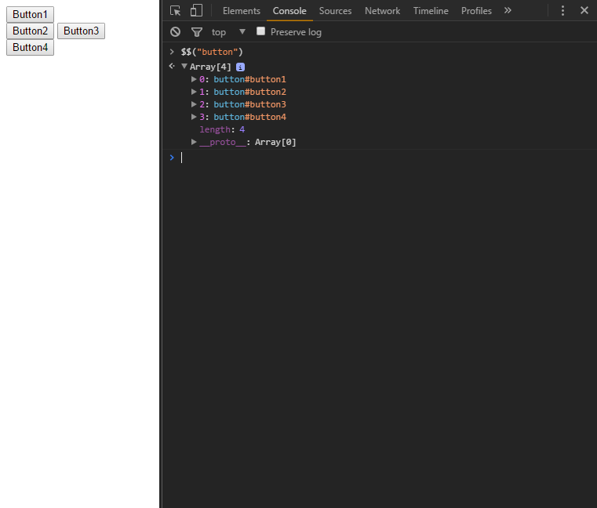Click the Button3 page button
The image size is (597, 508).
81,31
